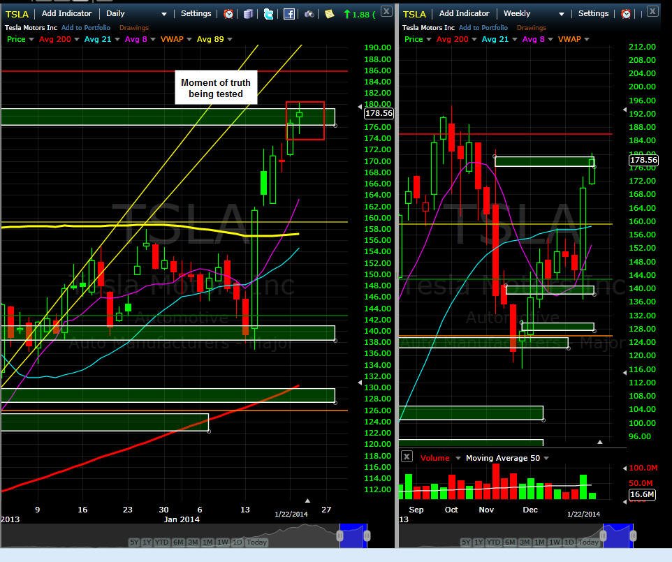Click the alarm clock alert icon in Daily chart

228,14
